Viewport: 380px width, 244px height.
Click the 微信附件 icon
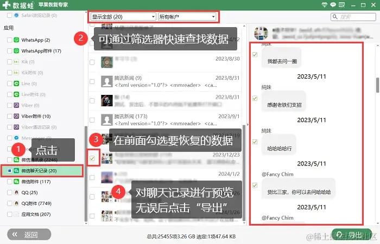pos(16,182)
